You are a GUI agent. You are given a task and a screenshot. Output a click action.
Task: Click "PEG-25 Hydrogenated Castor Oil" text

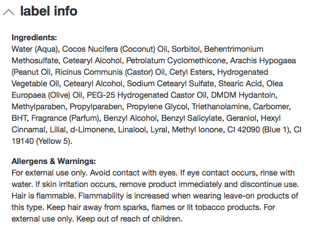pos(147,95)
